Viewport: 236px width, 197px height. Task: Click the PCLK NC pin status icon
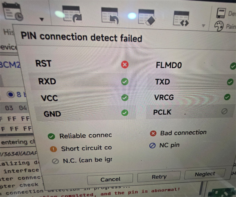pos(224,111)
